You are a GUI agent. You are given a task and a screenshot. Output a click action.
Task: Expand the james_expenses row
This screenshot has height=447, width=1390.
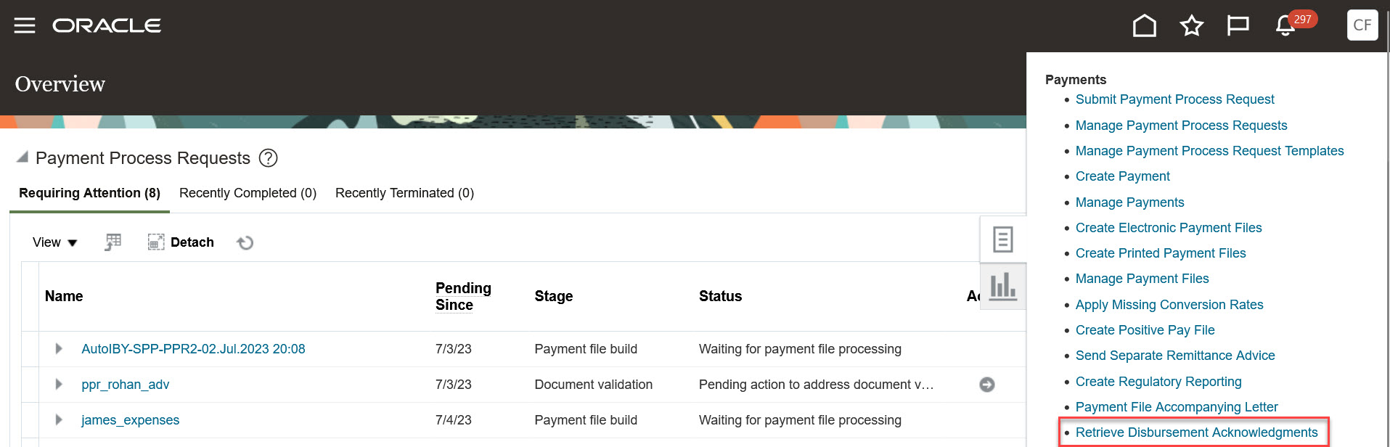pyautogui.click(x=59, y=420)
